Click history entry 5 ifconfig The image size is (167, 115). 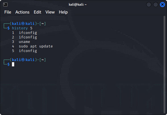24,51
